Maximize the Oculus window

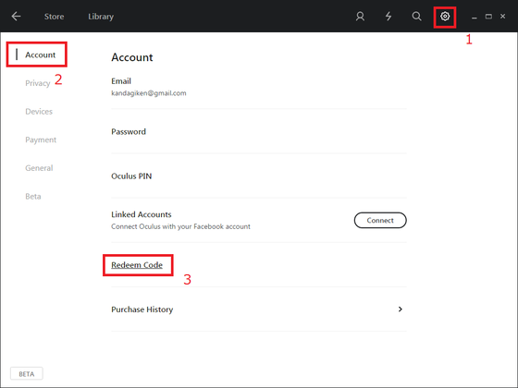[x=488, y=17]
